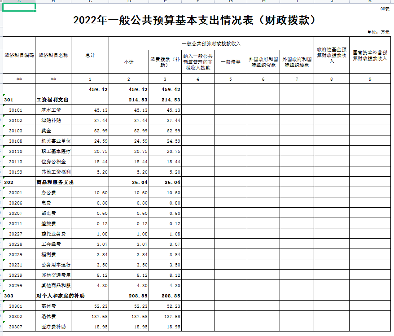Click the 214.53 value under 小计
Screen dimensions: 394x336
[129, 100]
